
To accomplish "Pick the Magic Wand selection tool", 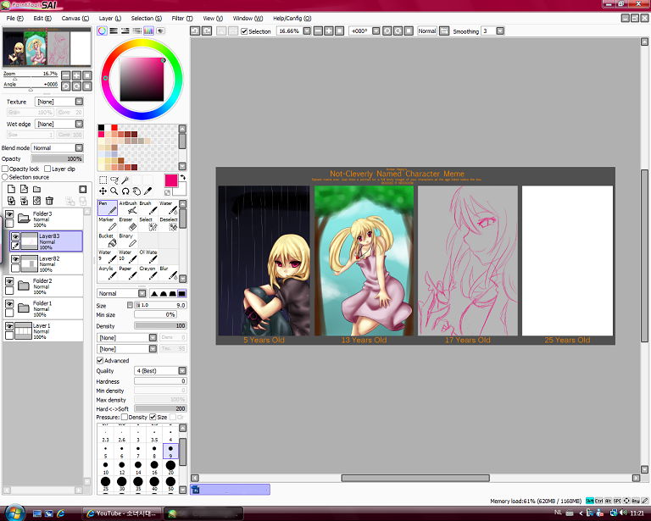I will (x=125, y=180).
